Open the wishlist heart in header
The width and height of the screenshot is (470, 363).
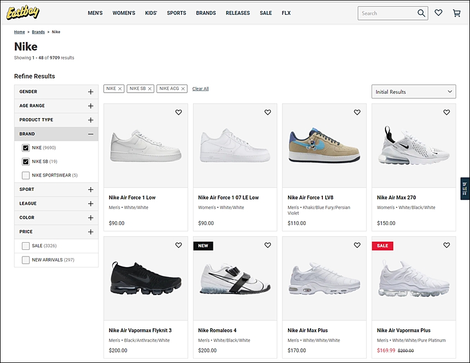438,13
